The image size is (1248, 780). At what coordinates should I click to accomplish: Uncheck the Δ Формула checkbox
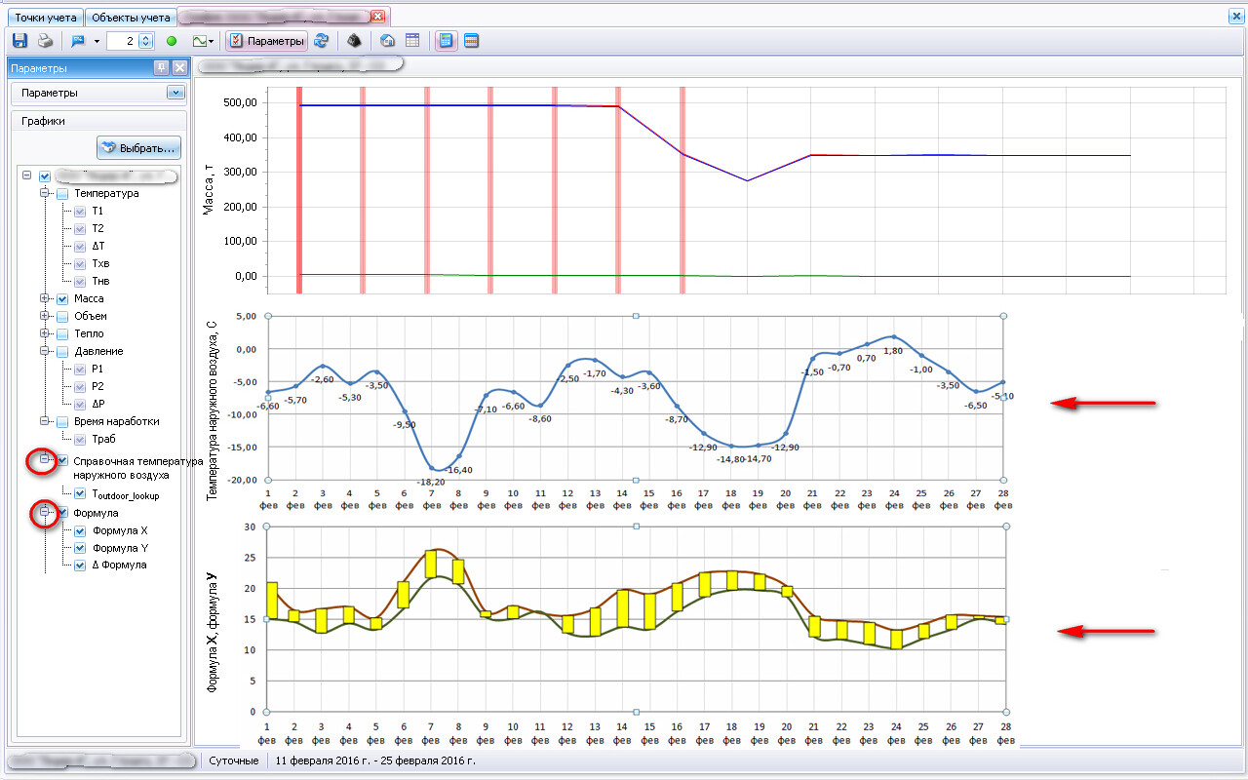(80, 565)
